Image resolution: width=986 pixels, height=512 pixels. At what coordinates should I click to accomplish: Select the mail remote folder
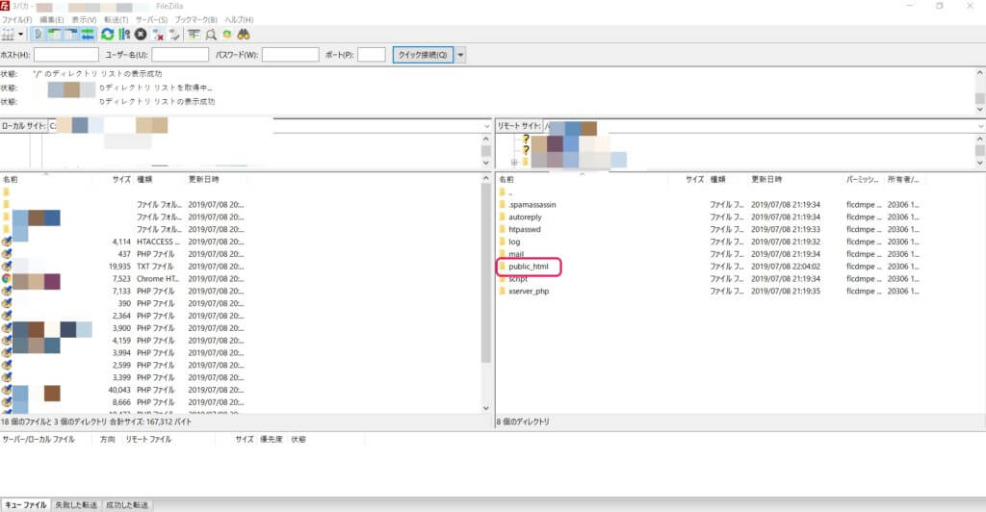pos(516,254)
